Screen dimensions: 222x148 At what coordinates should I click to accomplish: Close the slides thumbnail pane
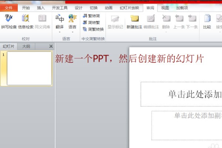[x=51, y=46]
